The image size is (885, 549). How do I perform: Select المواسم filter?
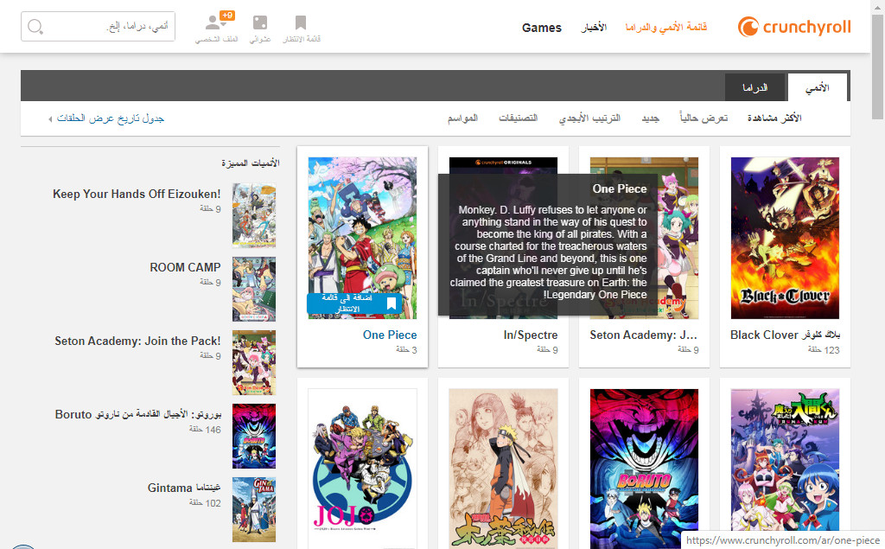[462, 118]
